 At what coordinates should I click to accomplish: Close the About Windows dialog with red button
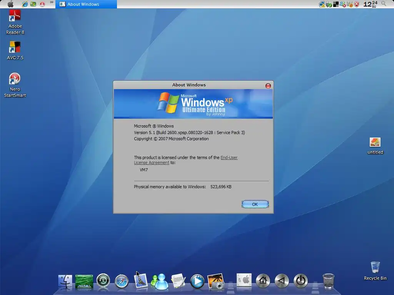[268, 86]
